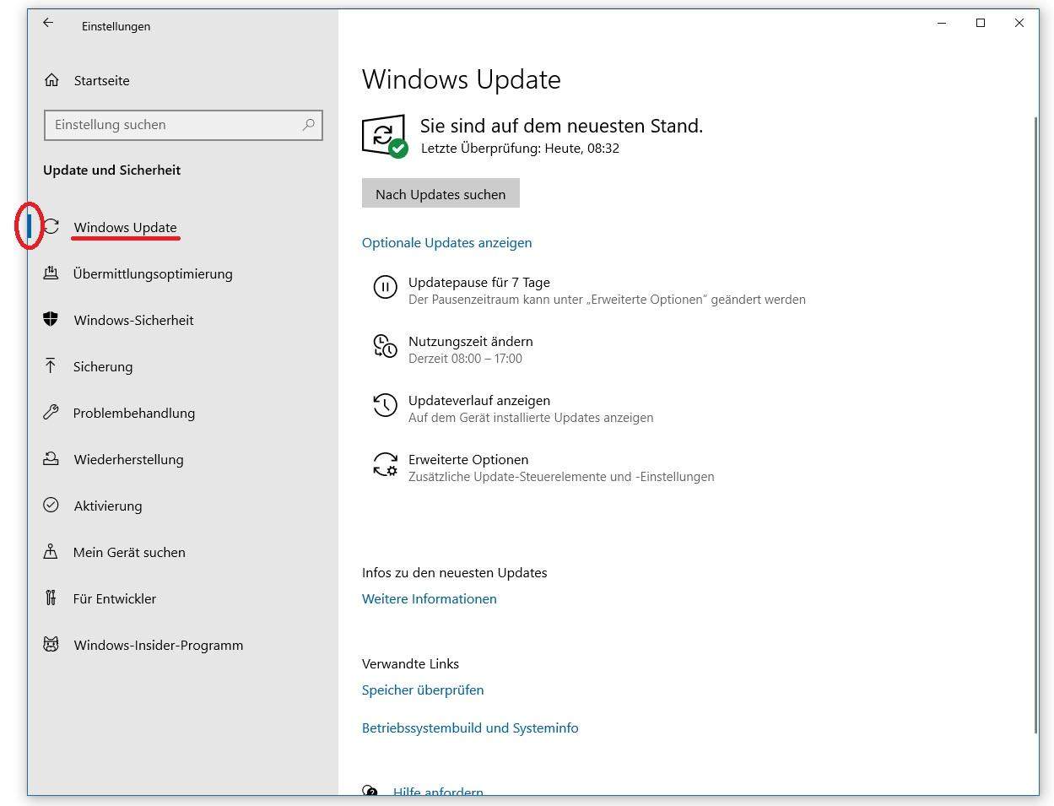The image size is (1054, 806).
Task: Click the Mein Gerät suchen icon
Action: (51, 551)
